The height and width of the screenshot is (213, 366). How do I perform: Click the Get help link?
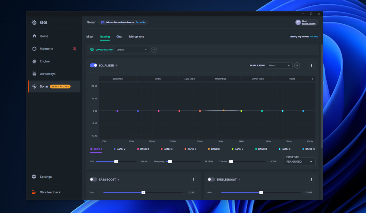pyautogui.click(x=314, y=37)
